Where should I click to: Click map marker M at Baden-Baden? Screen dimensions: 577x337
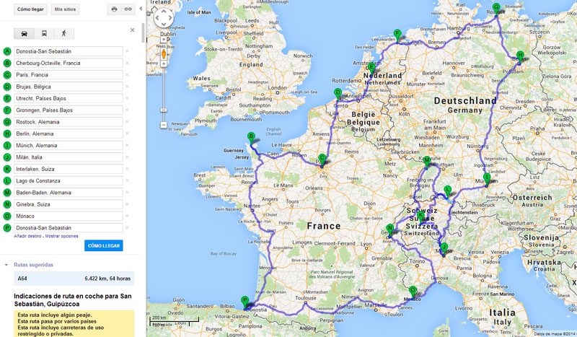[x=427, y=162]
